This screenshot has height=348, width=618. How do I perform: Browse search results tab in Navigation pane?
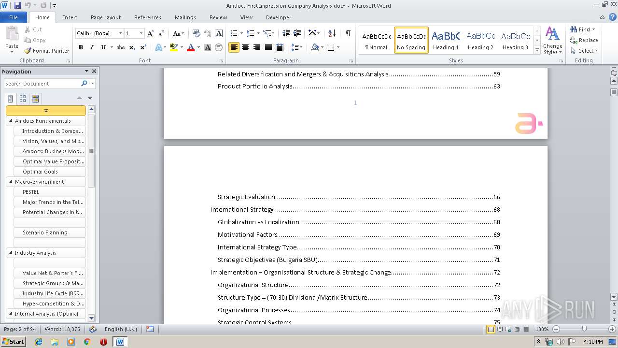pyautogui.click(x=35, y=99)
